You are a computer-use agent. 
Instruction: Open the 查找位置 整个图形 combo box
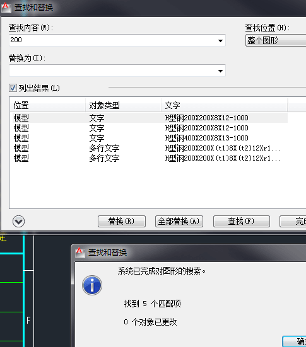click(x=276, y=40)
